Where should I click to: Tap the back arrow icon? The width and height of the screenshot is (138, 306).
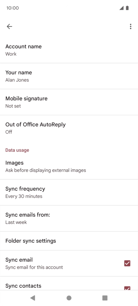10,26
